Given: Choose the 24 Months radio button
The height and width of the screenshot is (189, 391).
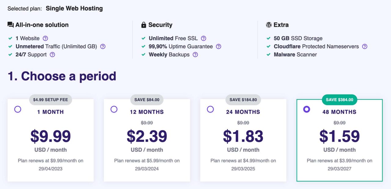Looking at the screenshot, I should pos(210,109).
